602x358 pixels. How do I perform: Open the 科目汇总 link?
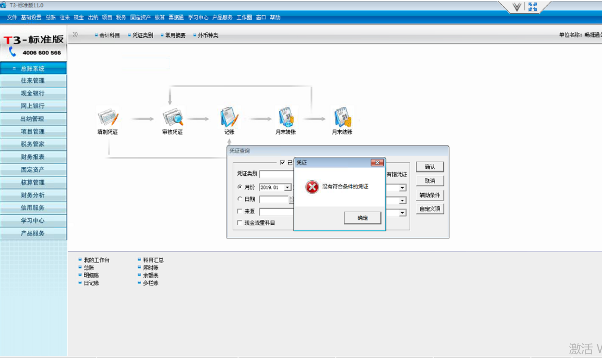click(x=153, y=260)
